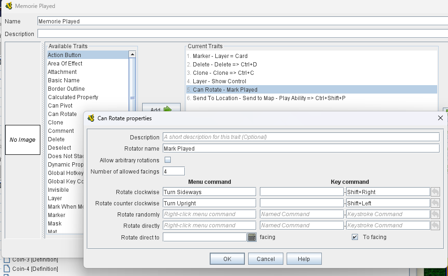
Task: Undo Rotate clockwise keystroke Shift+Right
Action: click(x=435, y=192)
